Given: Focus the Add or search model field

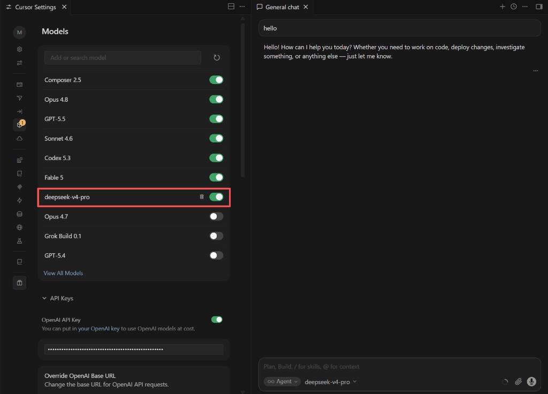Looking at the screenshot, I should tap(123, 58).
